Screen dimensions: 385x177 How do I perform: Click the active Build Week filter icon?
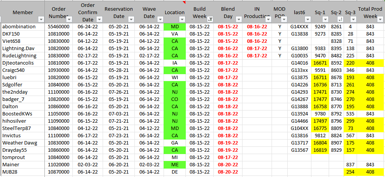(210, 19)
